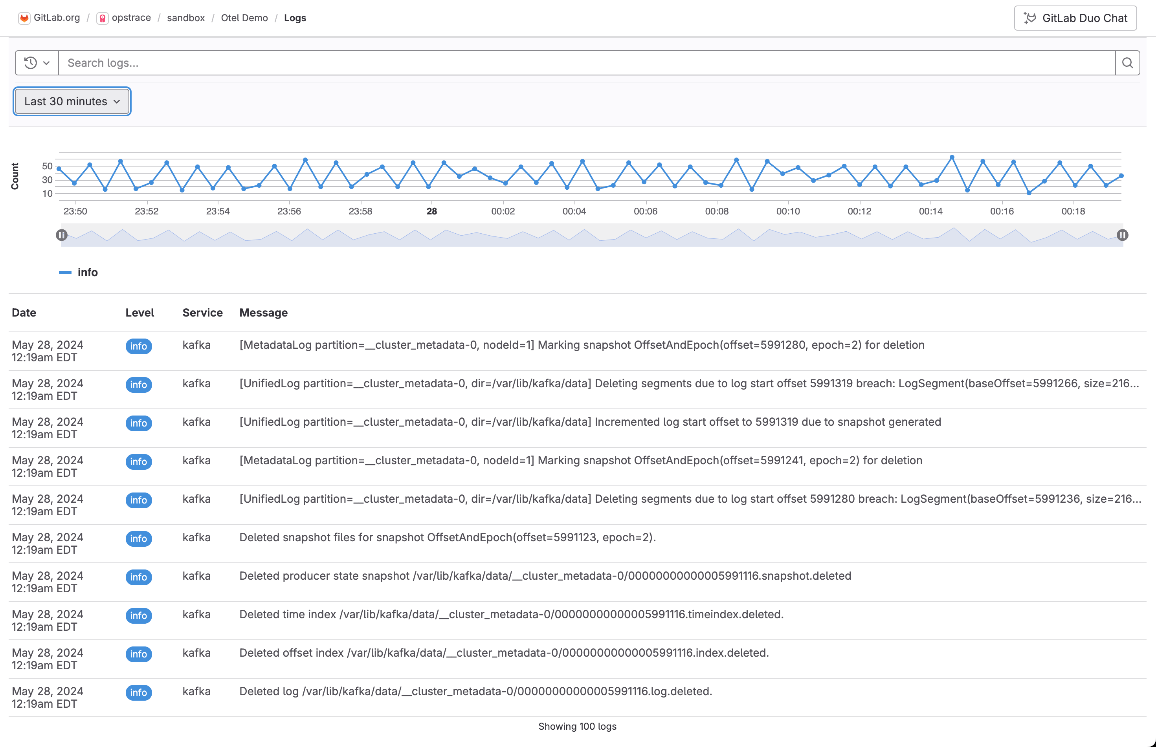Expand the search history chevron

(47, 62)
